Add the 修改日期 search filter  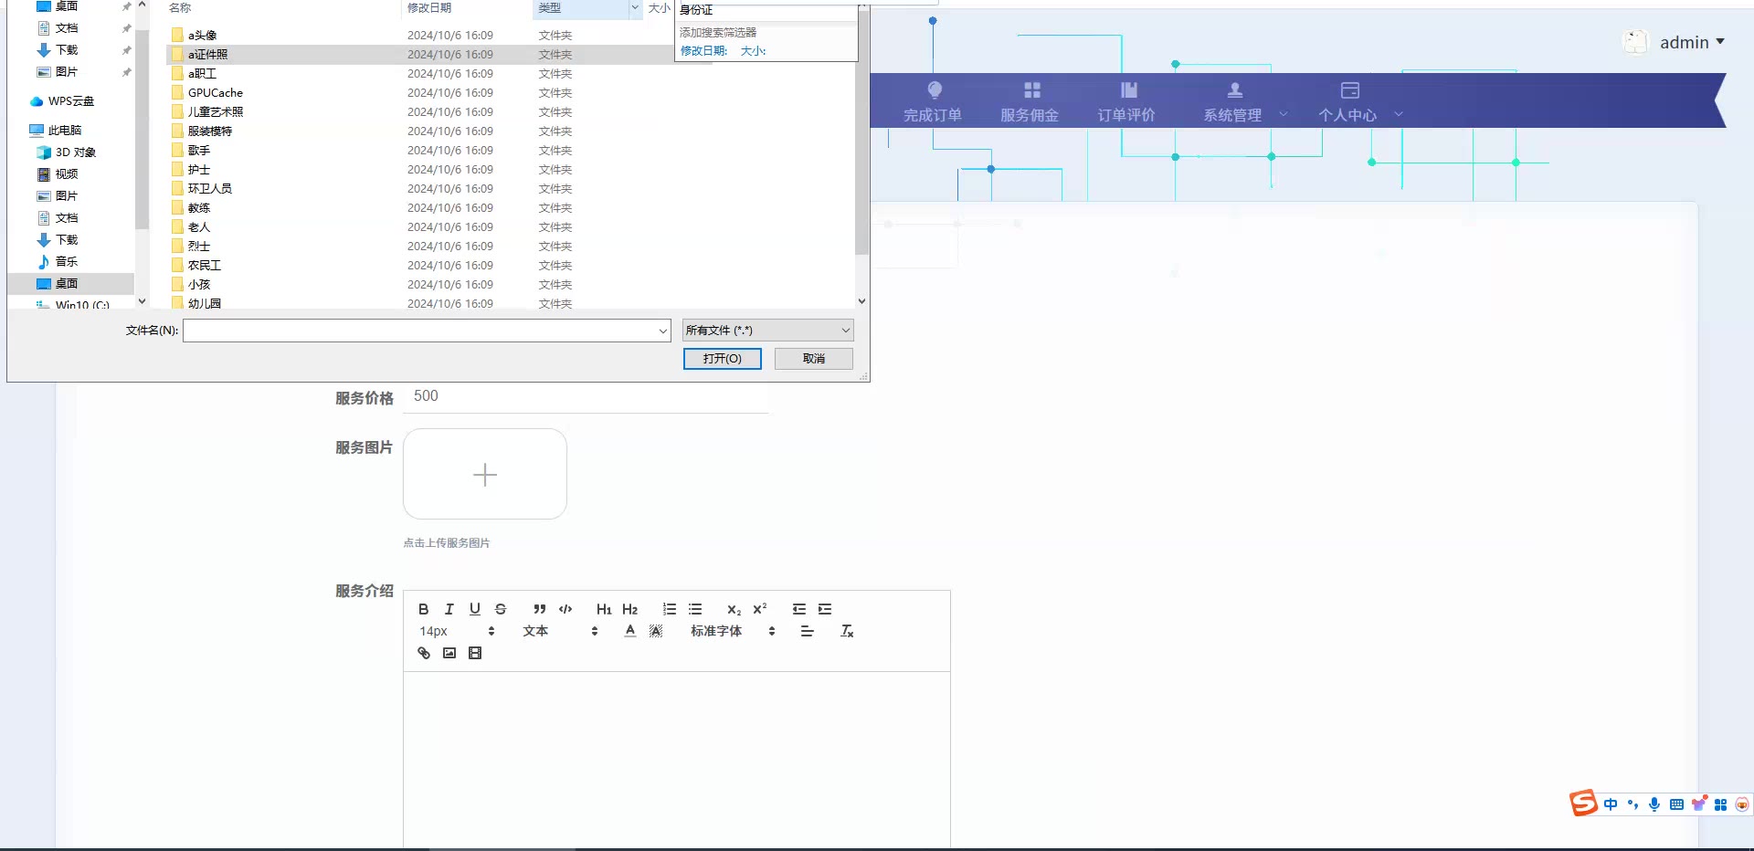[703, 51]
